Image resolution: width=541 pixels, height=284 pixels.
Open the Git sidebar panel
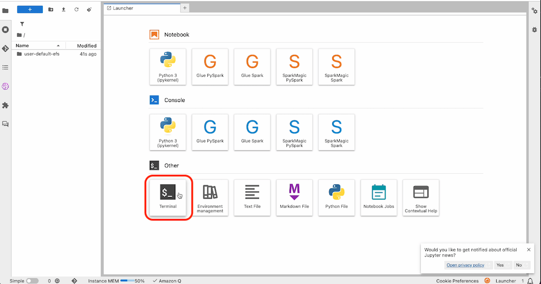[5, 49]
